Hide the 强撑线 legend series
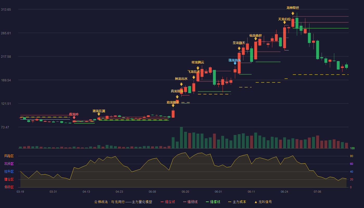This screenshot has width=364, height=208. click(x=213, y=202)
